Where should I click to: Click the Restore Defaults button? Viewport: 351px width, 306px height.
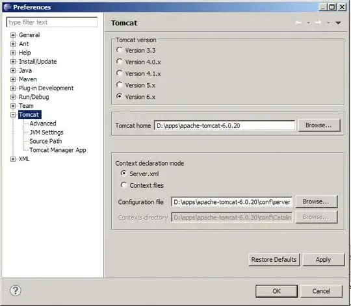[274, 259]
